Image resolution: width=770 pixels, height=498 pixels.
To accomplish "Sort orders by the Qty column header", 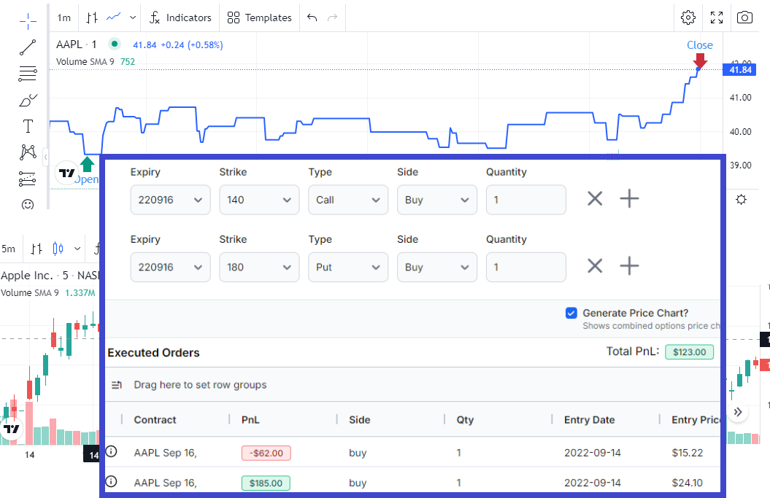I will [465, 419].
